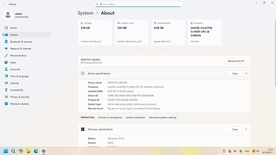Click the Apps icon in sidebar
276x155 pixels.
pos(6,62)
